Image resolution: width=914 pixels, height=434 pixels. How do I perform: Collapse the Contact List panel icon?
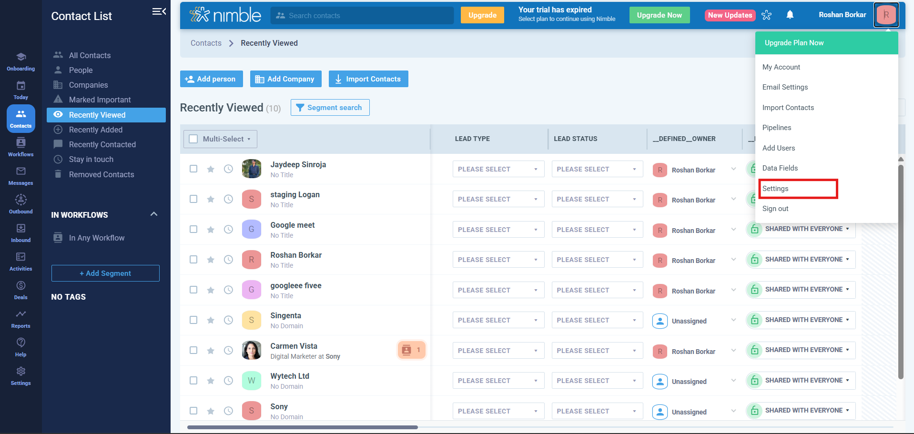tap(159, 11)
